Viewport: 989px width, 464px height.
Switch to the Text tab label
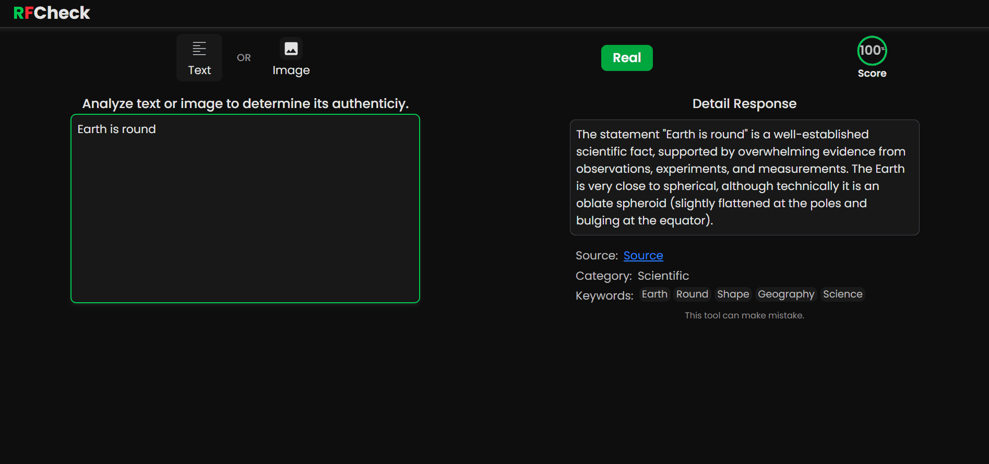pyautogui.click(x=199, y=70)
